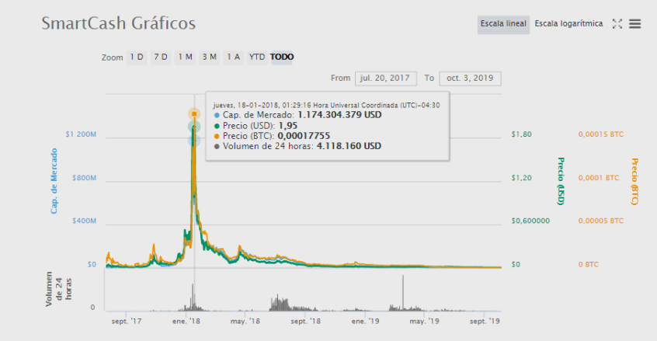Open the fullscreen chart icon
The image size is (657, 341).
click(617, 24)
